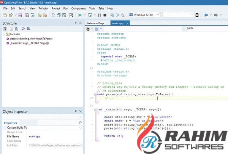Close the Object Inspector panel

[x=81, y=111]
